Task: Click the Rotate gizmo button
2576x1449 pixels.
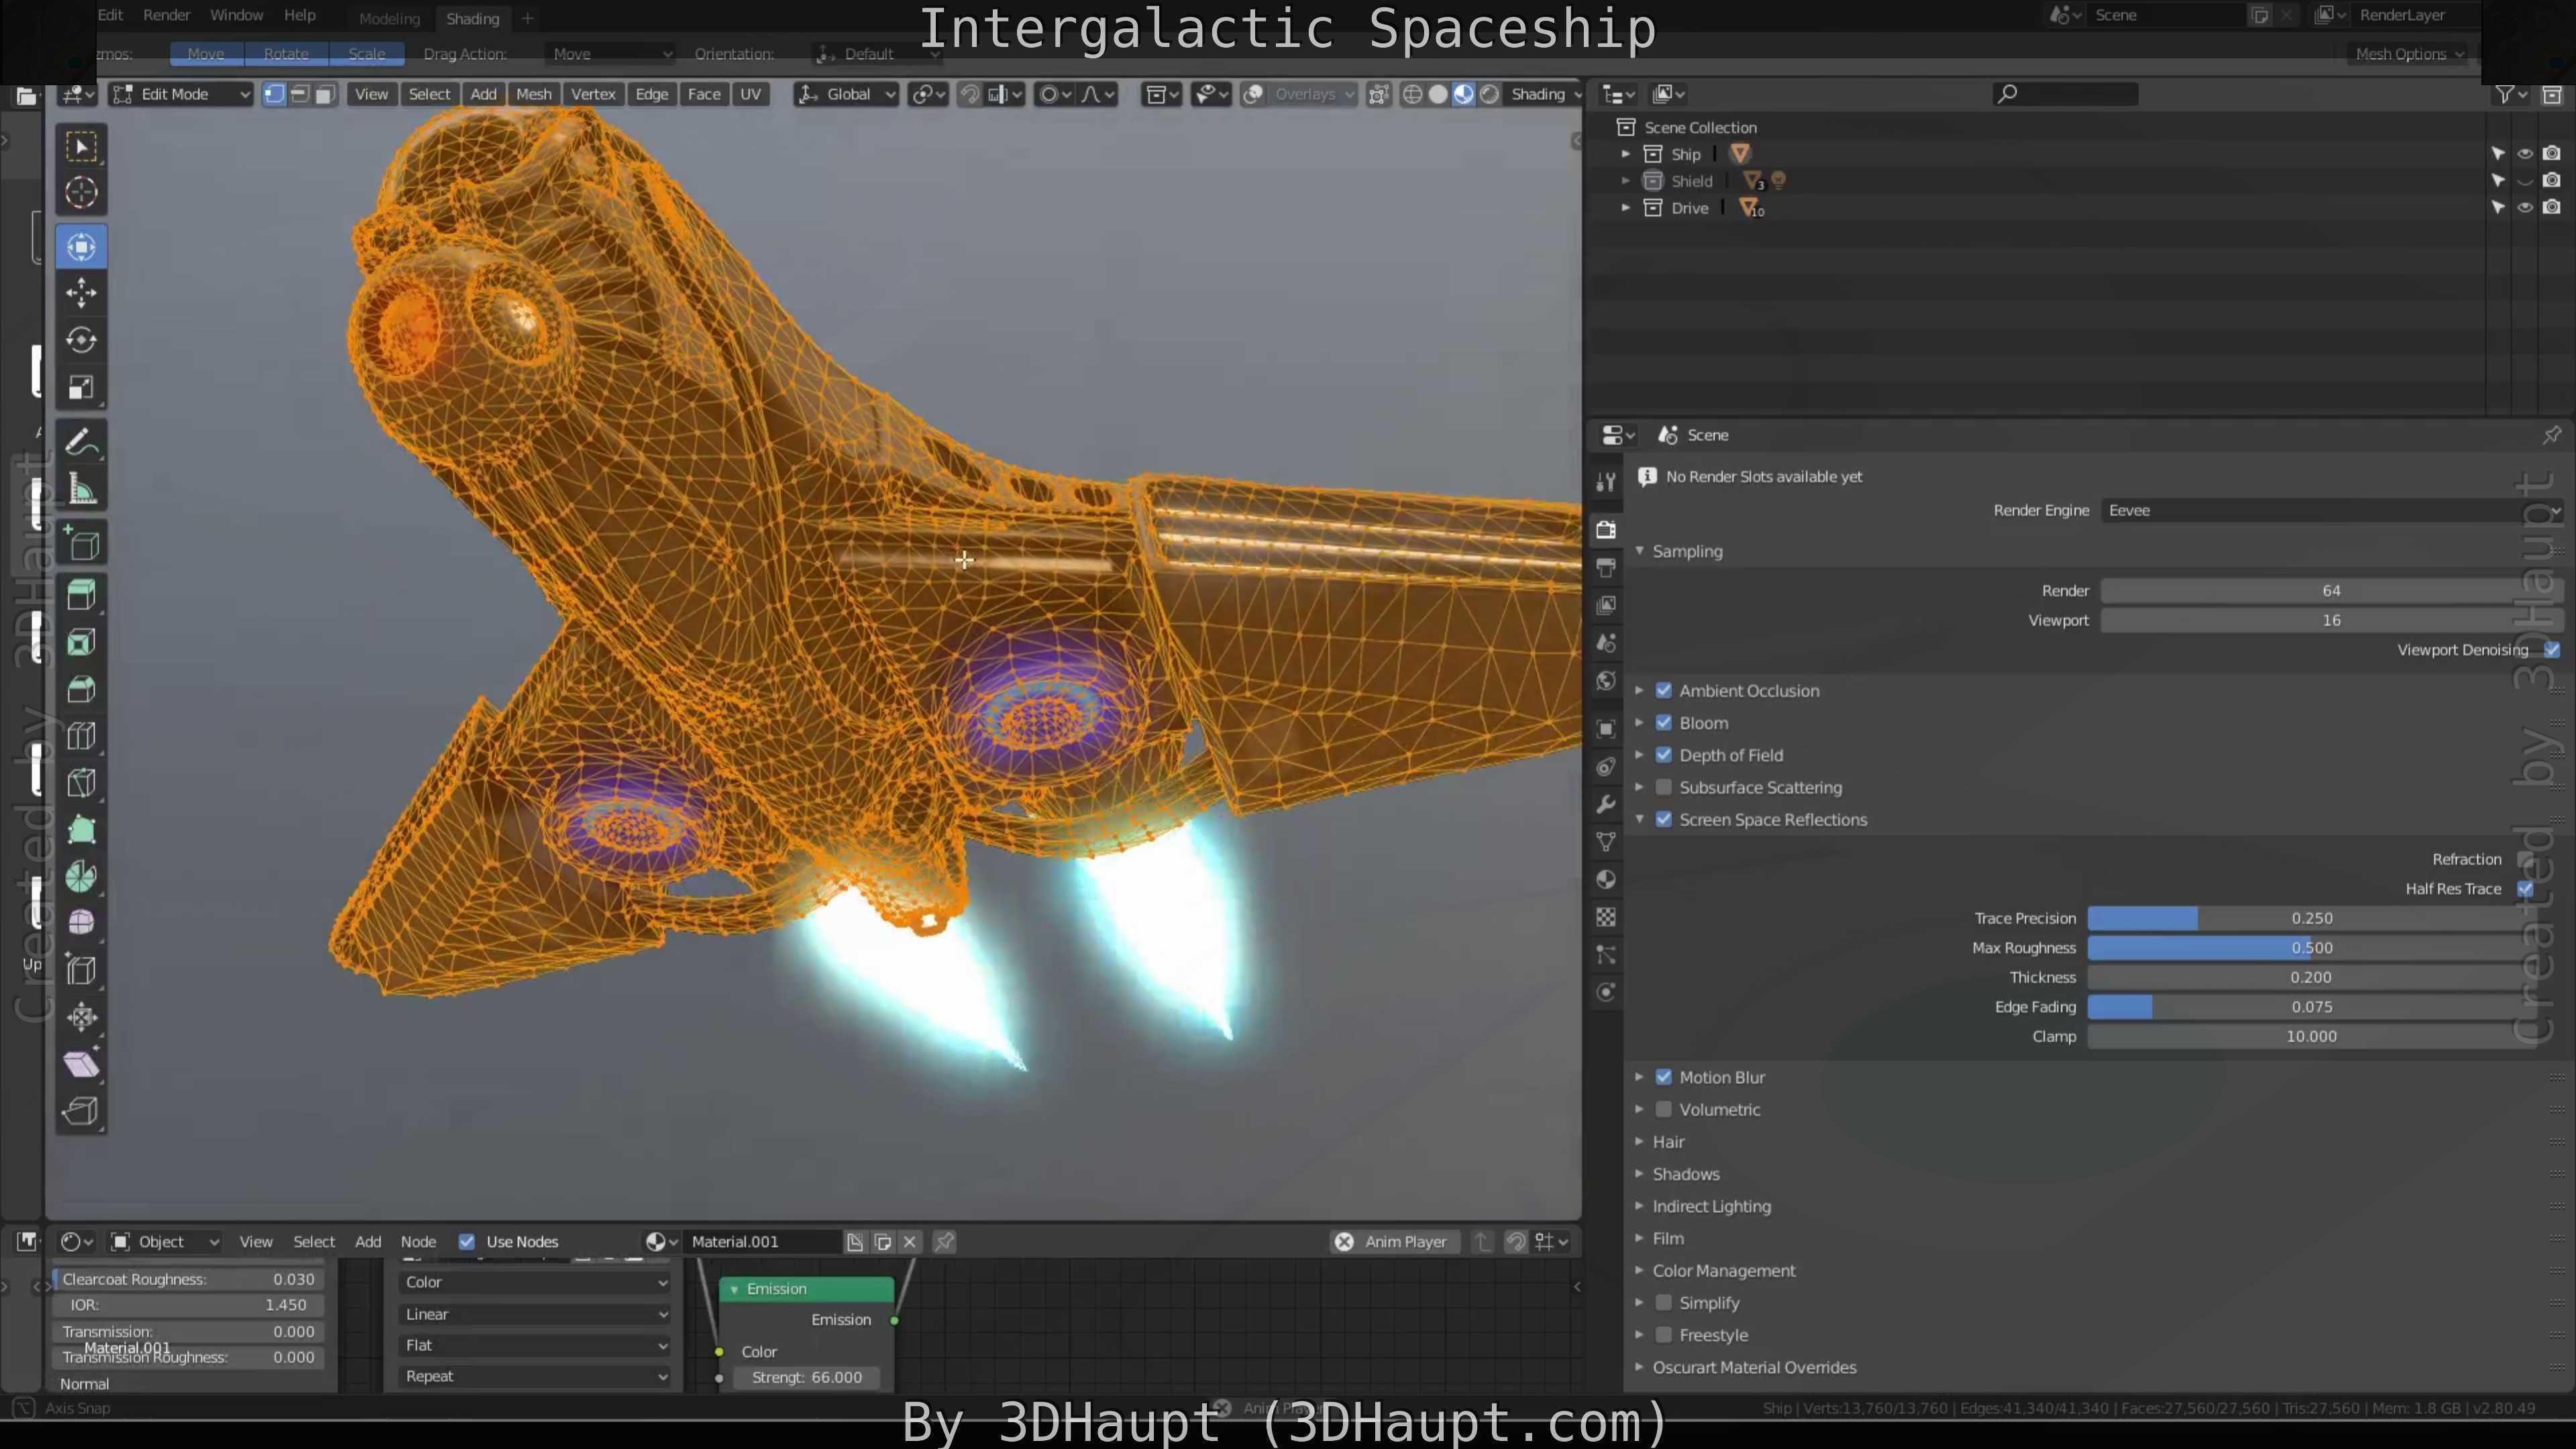Action: point(286,54)
